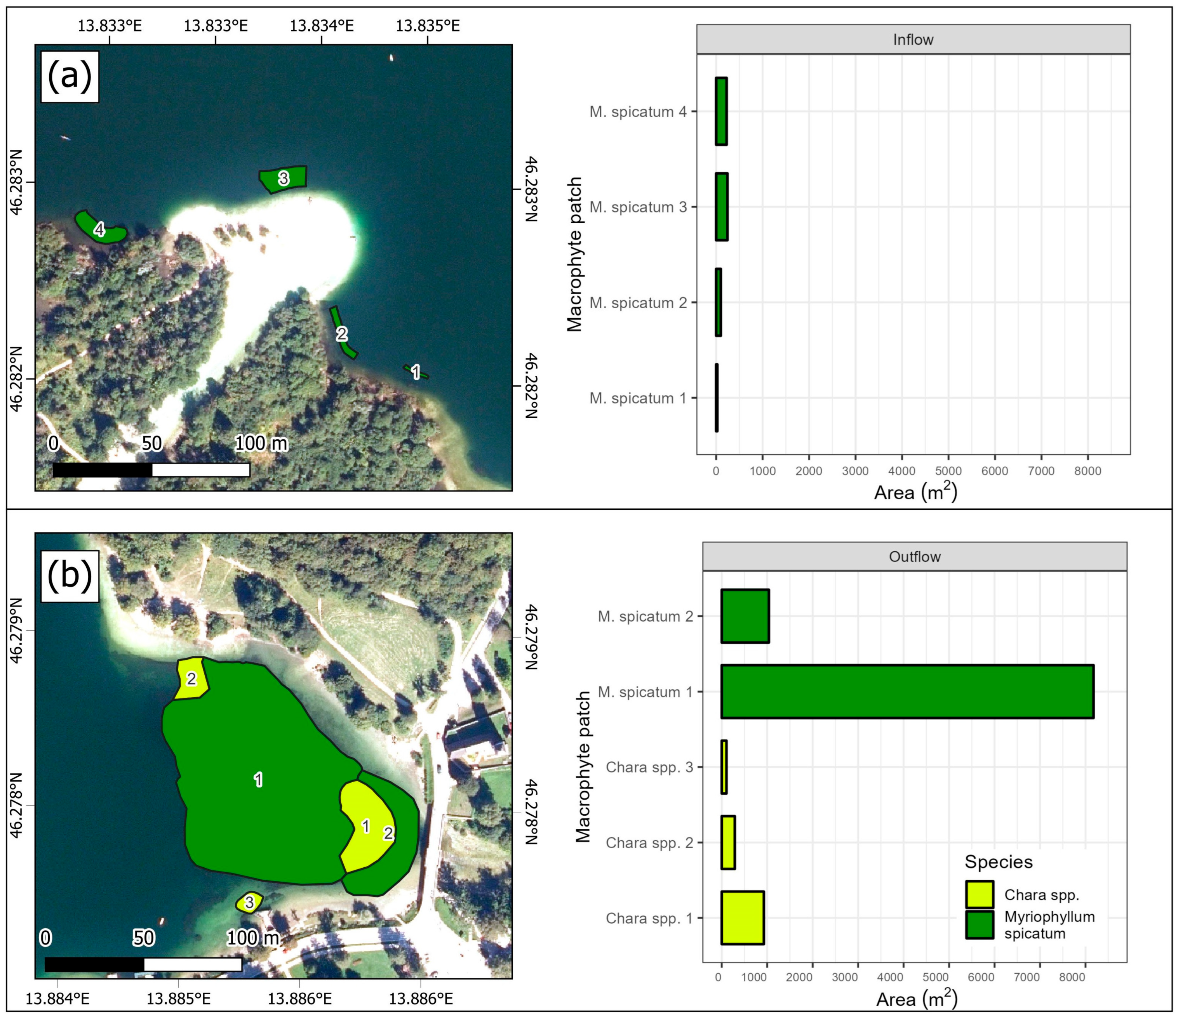Click green patch 4 on inflow map
1178x1016 pixels.
tap(99, 229)
